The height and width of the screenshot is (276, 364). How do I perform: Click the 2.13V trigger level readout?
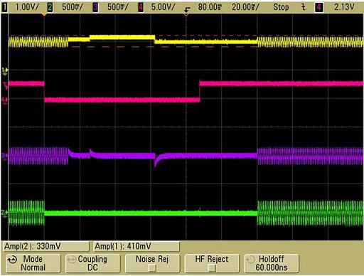(x=344, y=7)
